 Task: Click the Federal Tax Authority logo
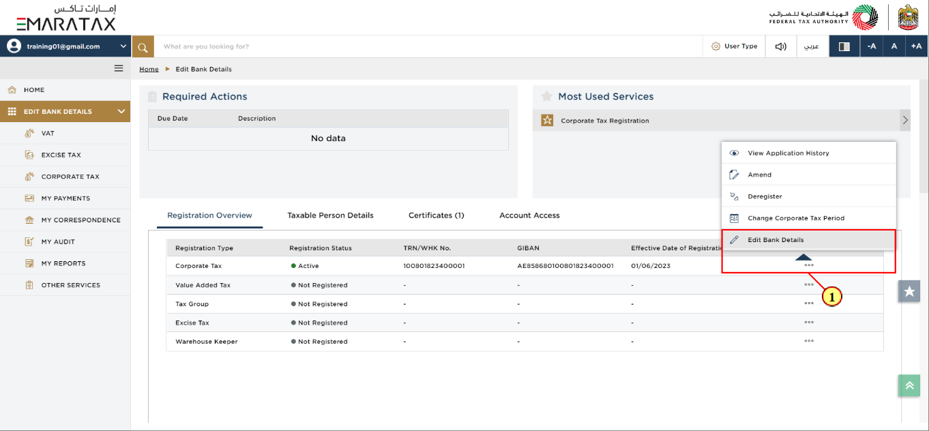pos(824,17)
